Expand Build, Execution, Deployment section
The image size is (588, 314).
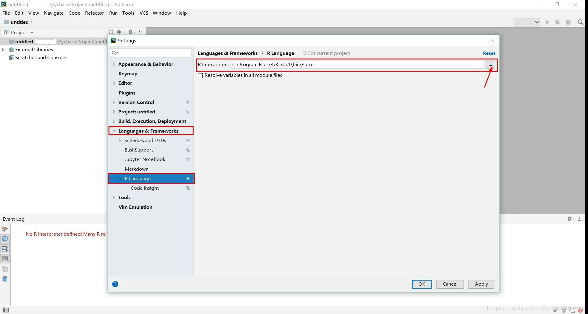click(x=114, y=121)
